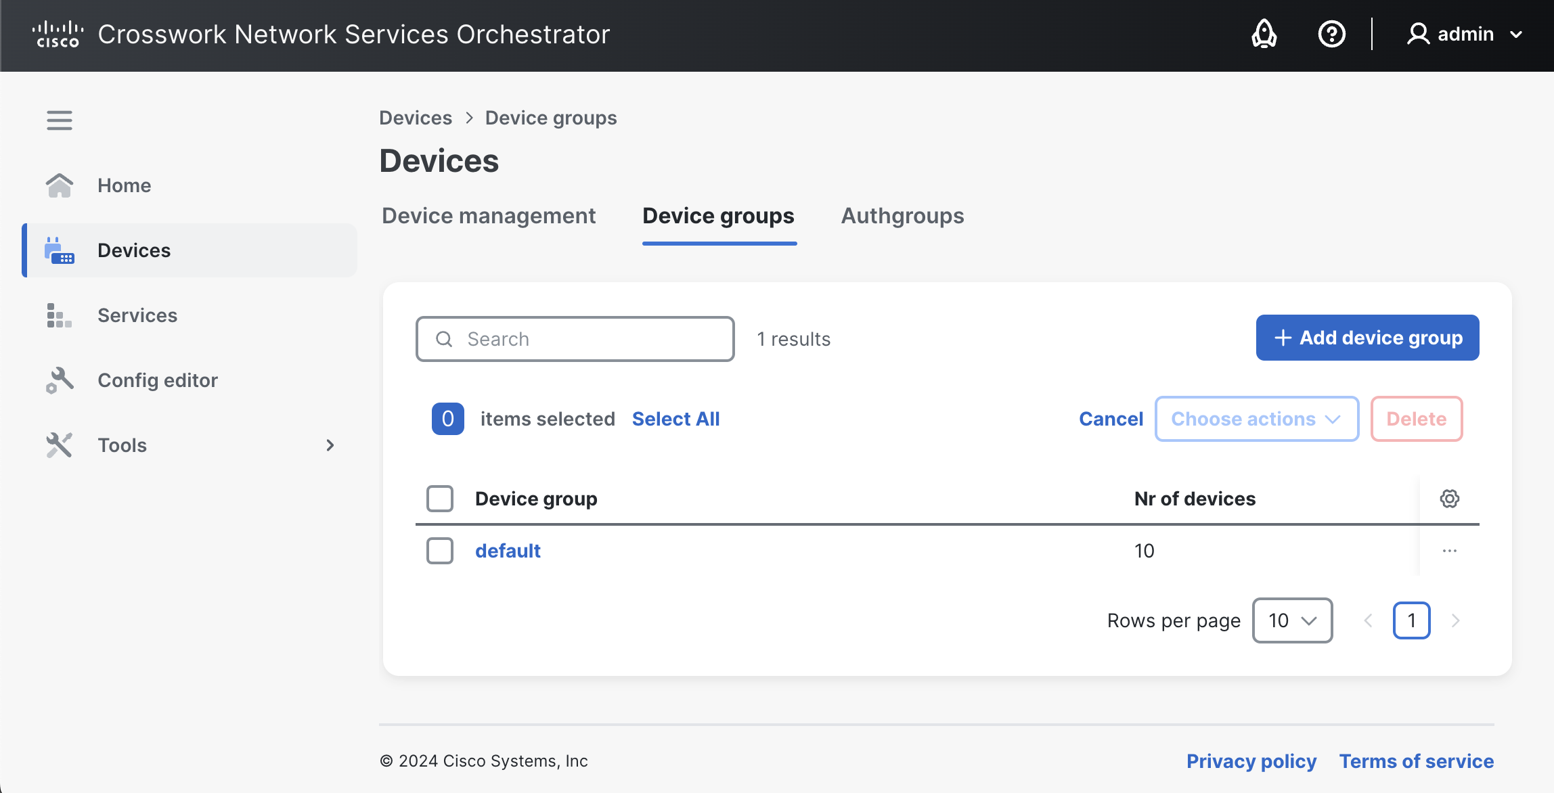Tick the default device group checkbox
1554x793 pixels.
(440, 551)
